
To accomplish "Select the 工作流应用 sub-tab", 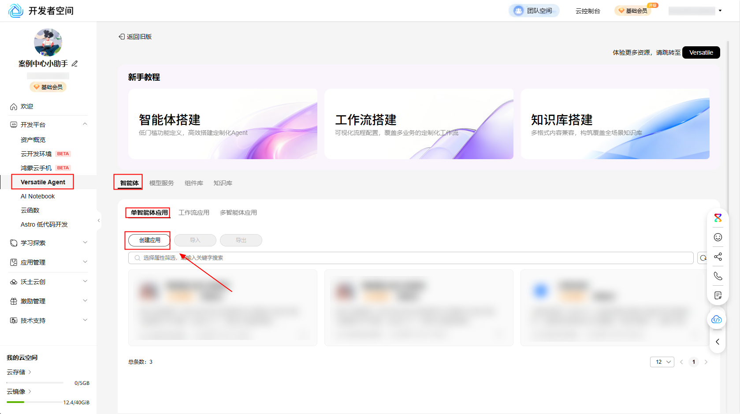I will (194, 213).
